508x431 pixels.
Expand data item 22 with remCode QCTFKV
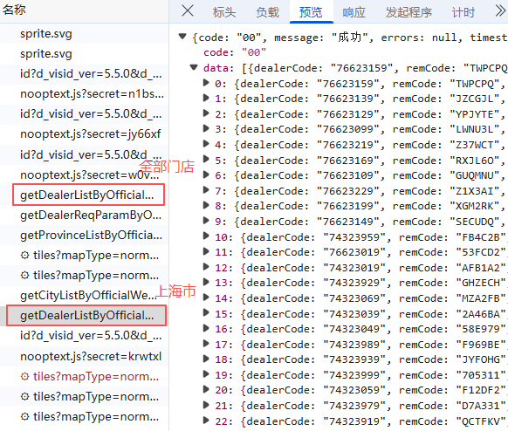(206, 420)
